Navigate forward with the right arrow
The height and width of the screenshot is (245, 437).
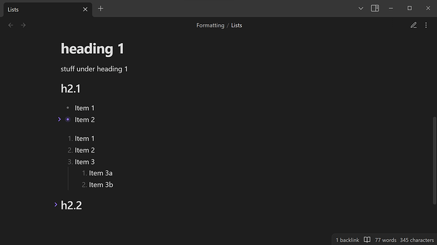[23, 25]
